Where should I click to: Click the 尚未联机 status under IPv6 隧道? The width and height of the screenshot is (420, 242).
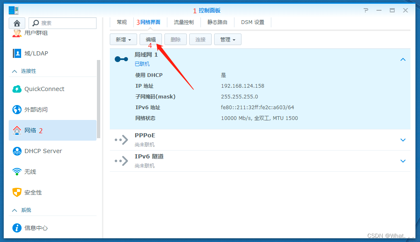pos(145,166)
